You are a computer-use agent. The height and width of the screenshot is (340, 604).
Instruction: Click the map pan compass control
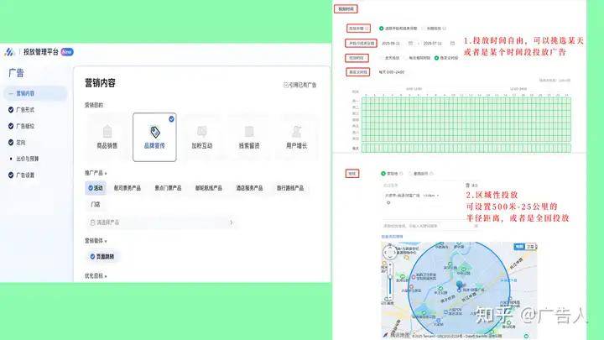coord(389,252)
